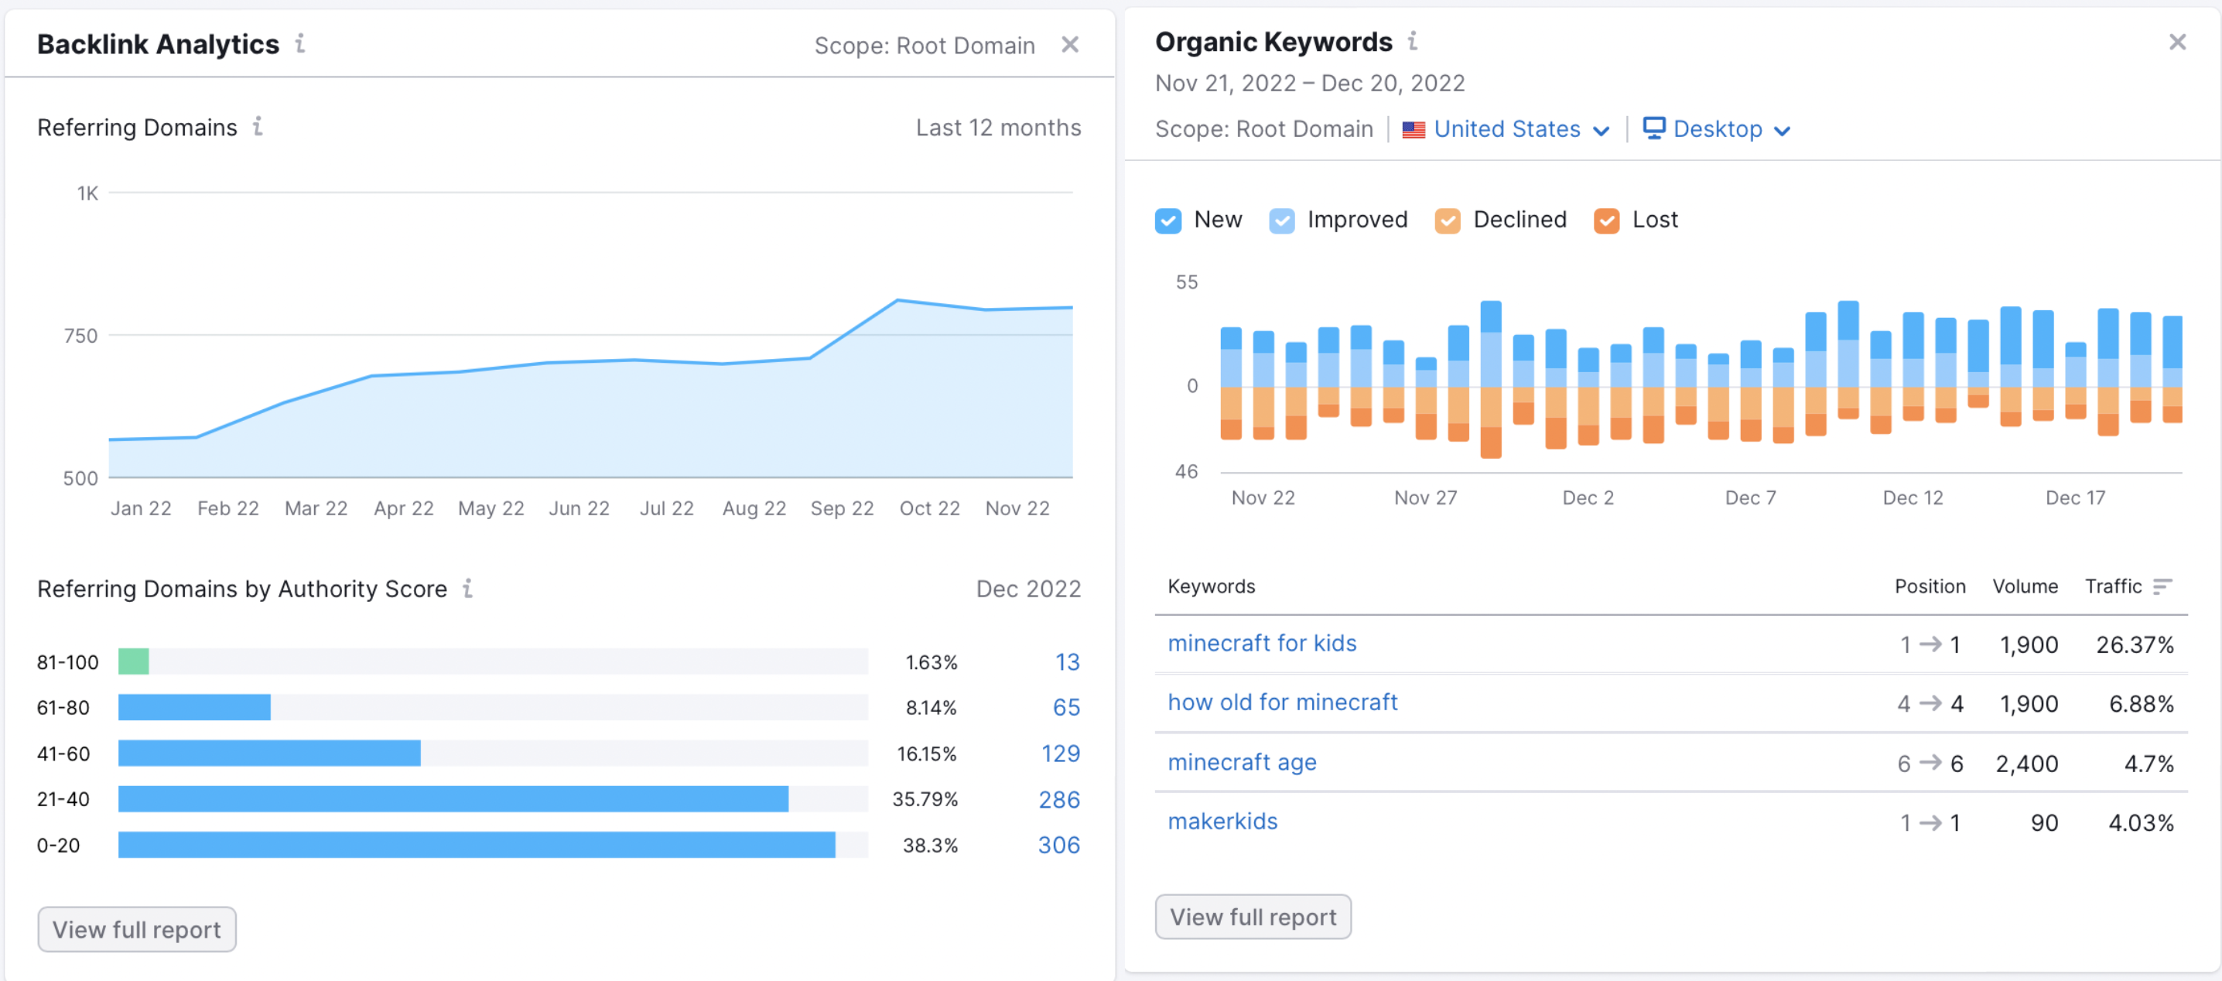This screenshot has height=981, width=2222.
Task: Click the Referring Domains info icon
Action: (258, 127)
